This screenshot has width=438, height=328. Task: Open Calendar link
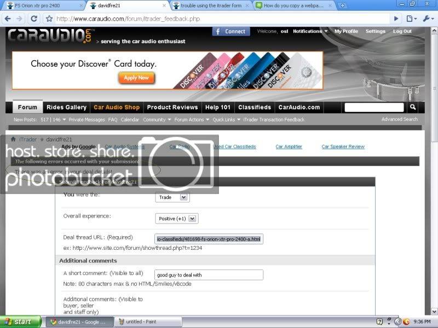[130, 120]
